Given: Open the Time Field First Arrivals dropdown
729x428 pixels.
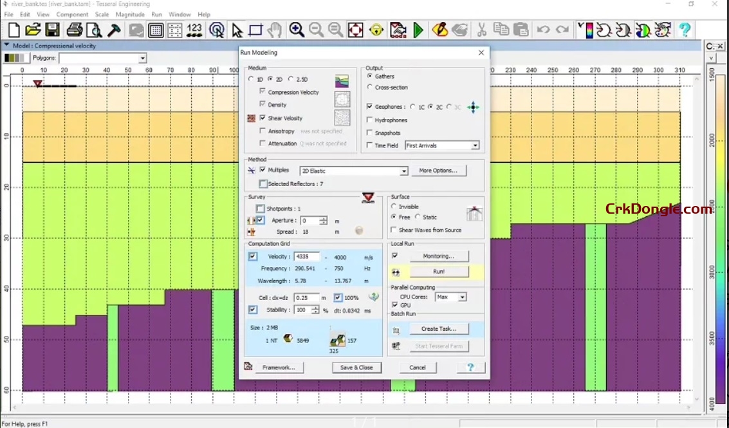Looking at the screenshot, I should [x=475, y=145].
